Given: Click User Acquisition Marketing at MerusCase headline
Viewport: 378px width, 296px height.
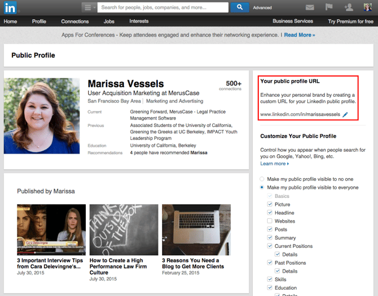Looking at the screenshot, I should (144, 93).
